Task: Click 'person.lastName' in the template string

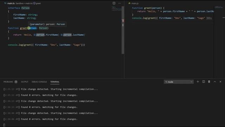Action: tap(73, 35)
